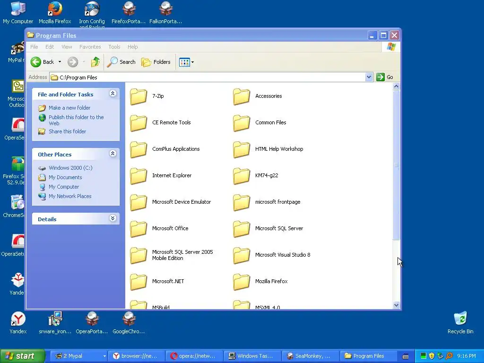Screen dimensions: 484x363
Task: Select the 7-Zip folder icon
Action: (138, 96)
